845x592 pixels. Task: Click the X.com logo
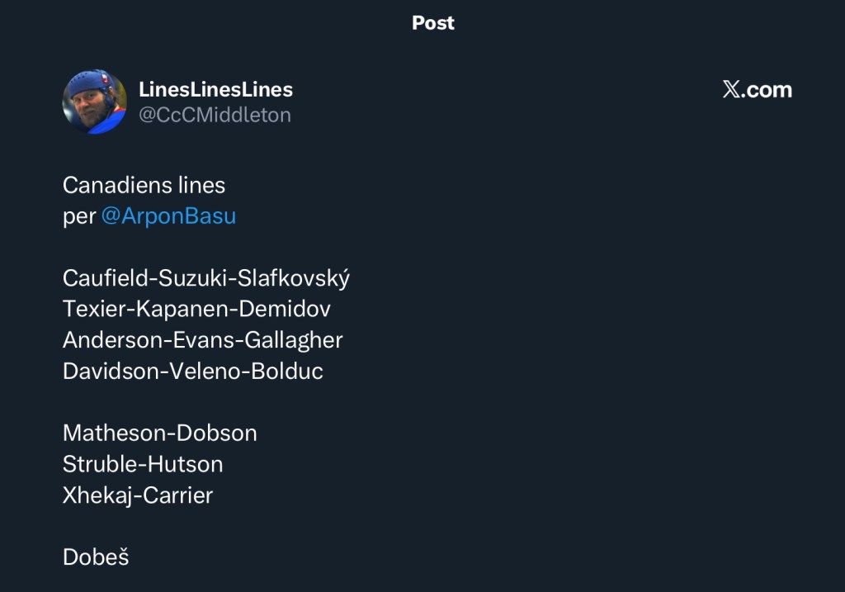[757, 90]
